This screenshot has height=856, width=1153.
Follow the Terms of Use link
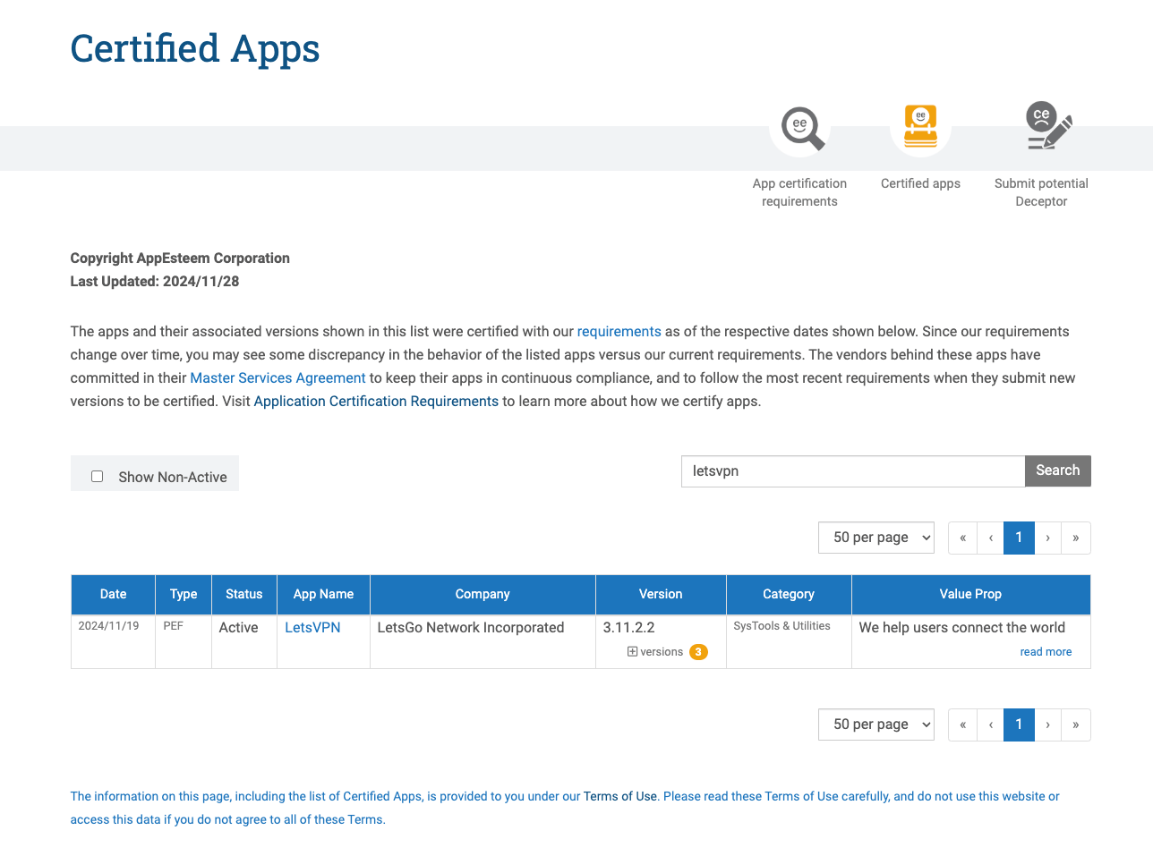point(619,796)
